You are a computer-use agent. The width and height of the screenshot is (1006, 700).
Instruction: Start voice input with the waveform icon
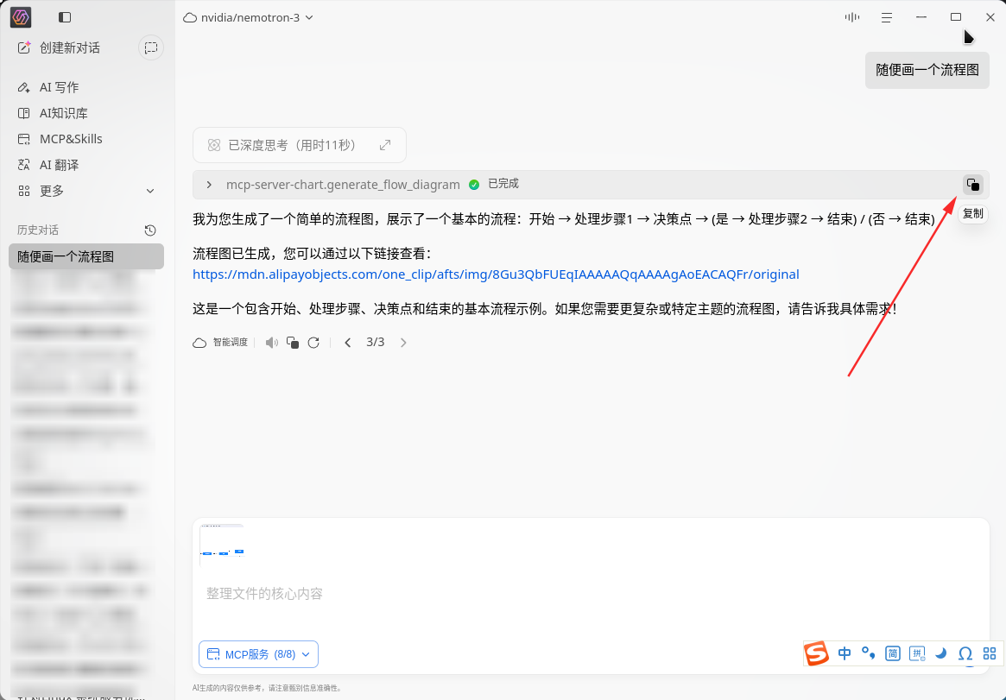(x=852, y=17)
